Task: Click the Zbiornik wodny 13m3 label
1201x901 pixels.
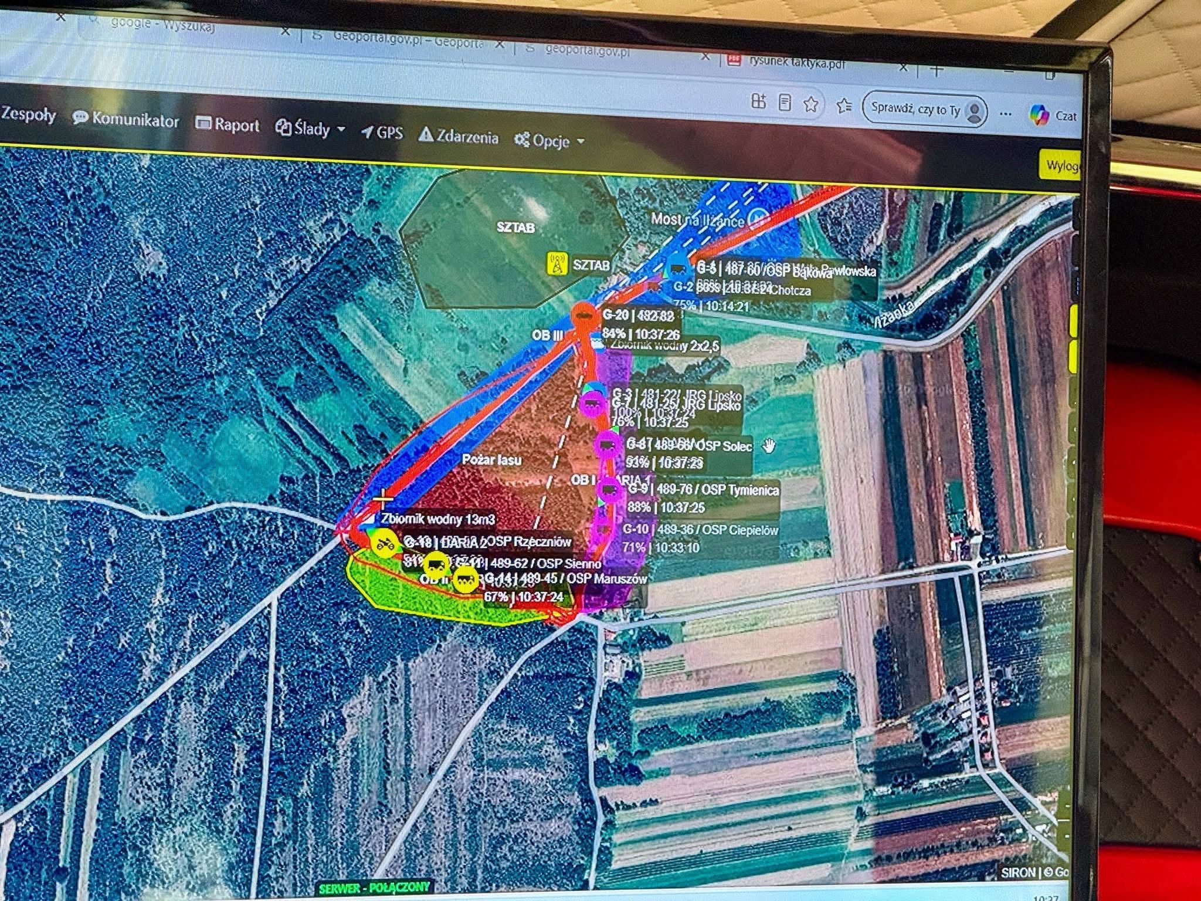Action: (437, 519)
